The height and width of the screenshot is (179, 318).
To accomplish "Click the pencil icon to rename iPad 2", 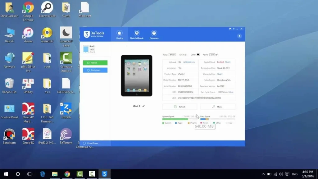I will pyautogui.click(x=143, y=106).
